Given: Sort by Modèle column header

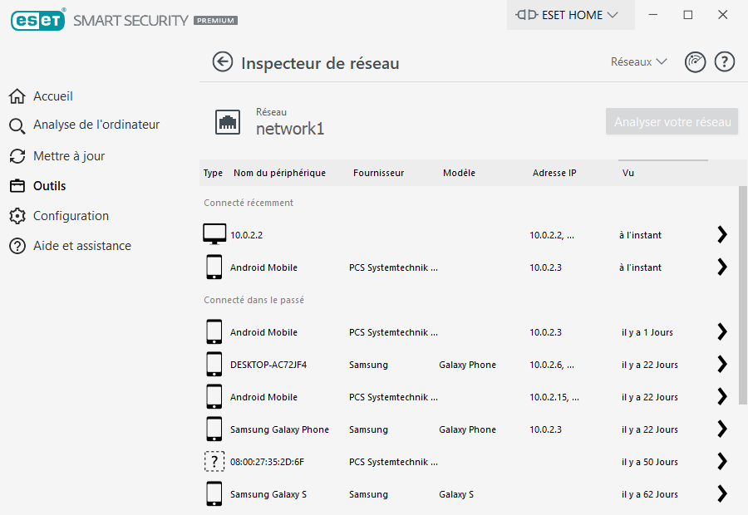Looking at the screenshot, I should click(x=459, y=173).
